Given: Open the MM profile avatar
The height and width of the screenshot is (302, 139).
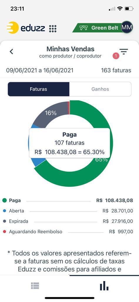Looking at the screenshot, I should 127,27.
